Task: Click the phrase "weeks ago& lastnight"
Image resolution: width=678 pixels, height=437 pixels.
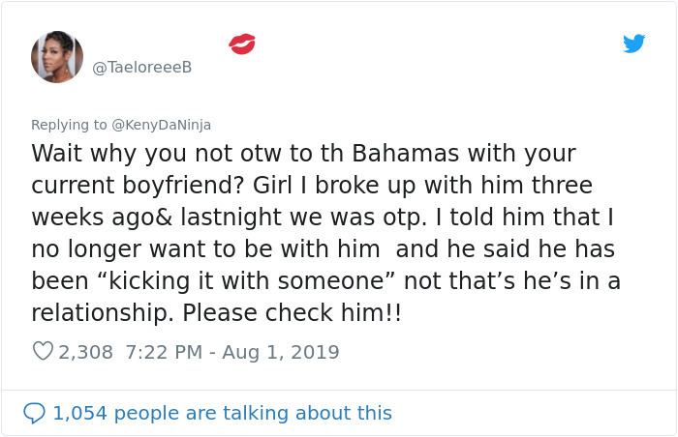Action: tap(157, 218)
